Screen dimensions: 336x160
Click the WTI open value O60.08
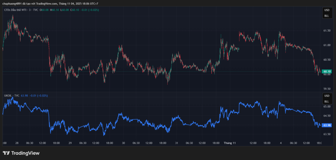[45, 10]
